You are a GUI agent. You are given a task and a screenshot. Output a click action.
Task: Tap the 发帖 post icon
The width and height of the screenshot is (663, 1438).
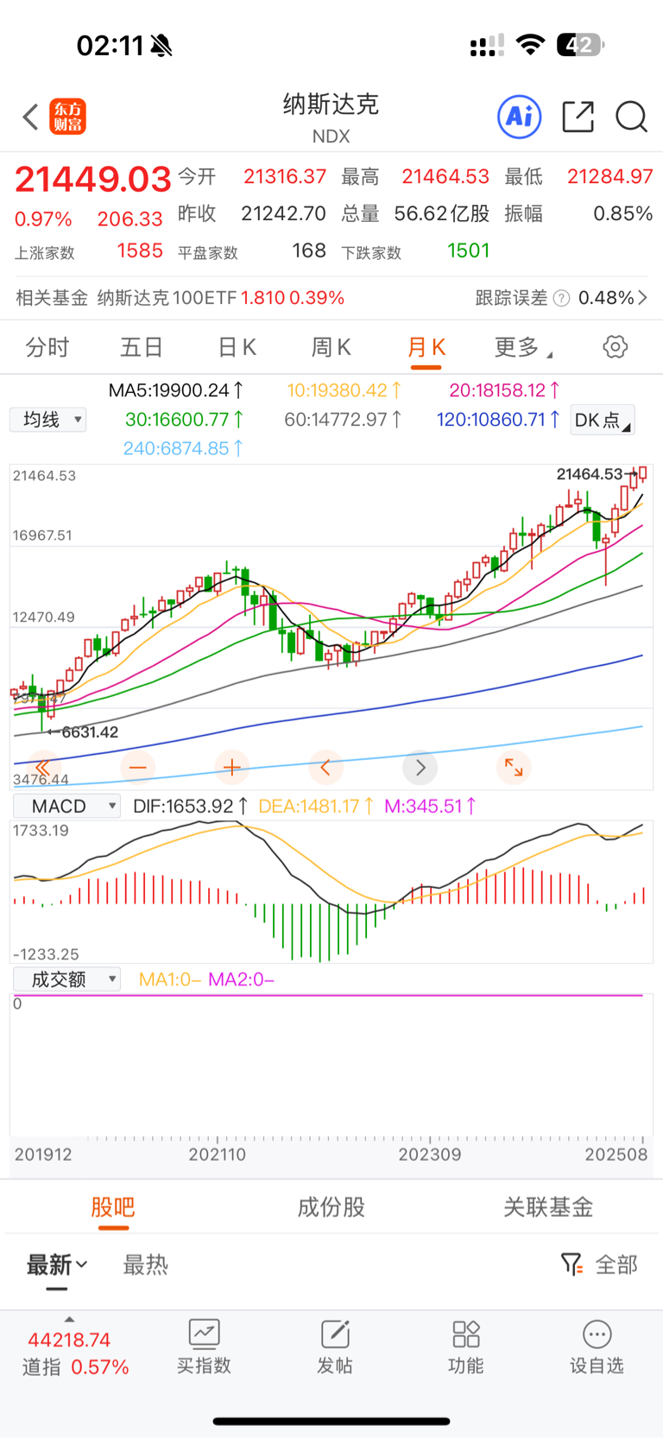click(335, 1334)
